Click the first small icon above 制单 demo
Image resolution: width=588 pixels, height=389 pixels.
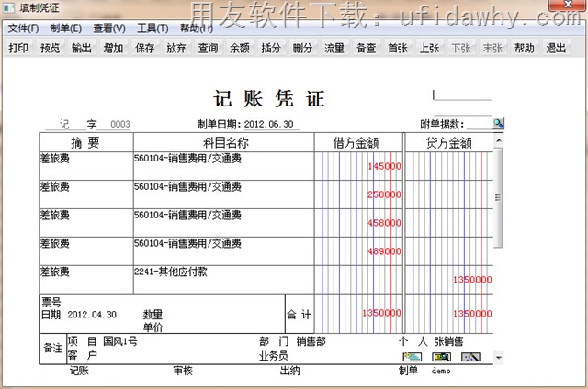coord(413,356)
